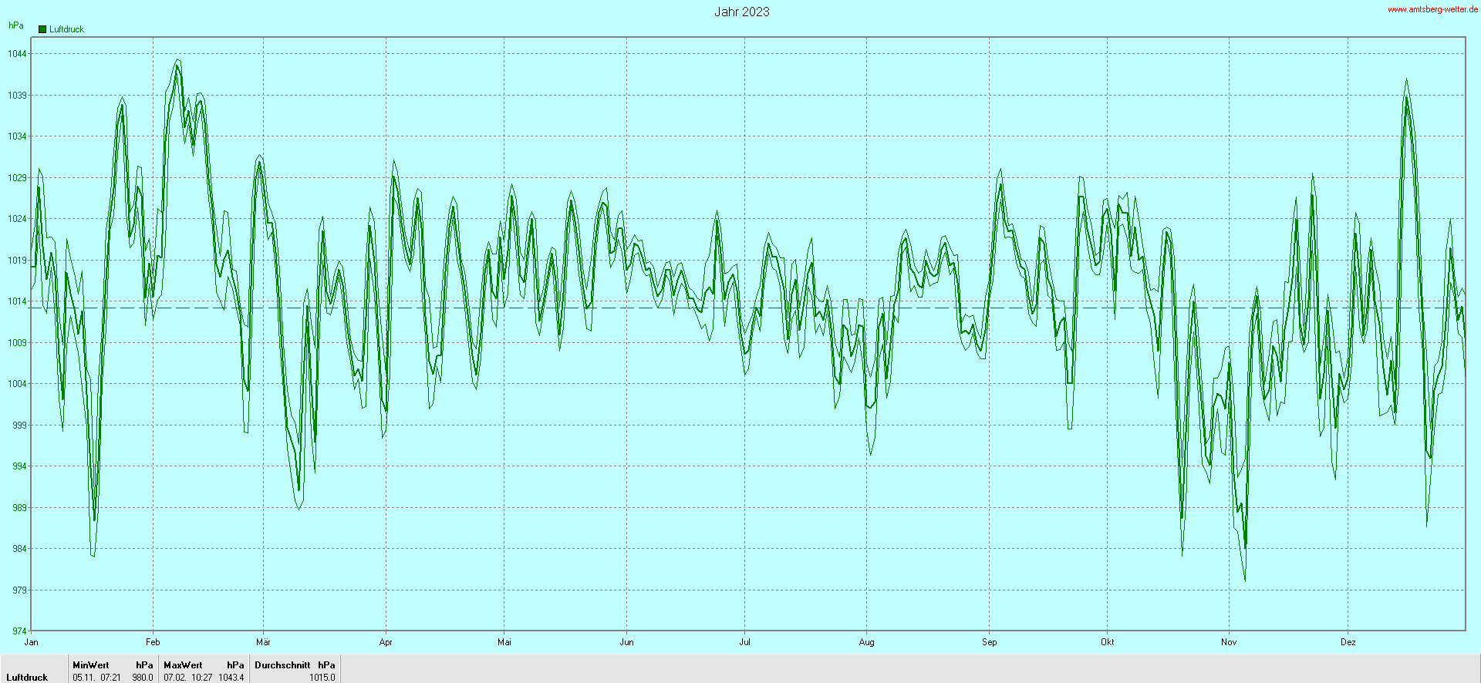Click the MaxWert column header

(x=183, y=665)
